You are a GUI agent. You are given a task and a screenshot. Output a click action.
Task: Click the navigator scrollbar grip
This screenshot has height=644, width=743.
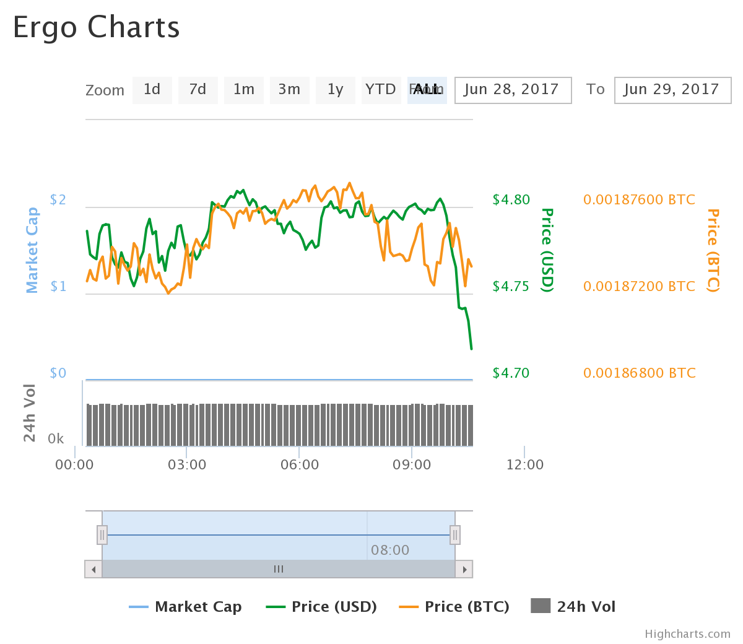[278, 568]
